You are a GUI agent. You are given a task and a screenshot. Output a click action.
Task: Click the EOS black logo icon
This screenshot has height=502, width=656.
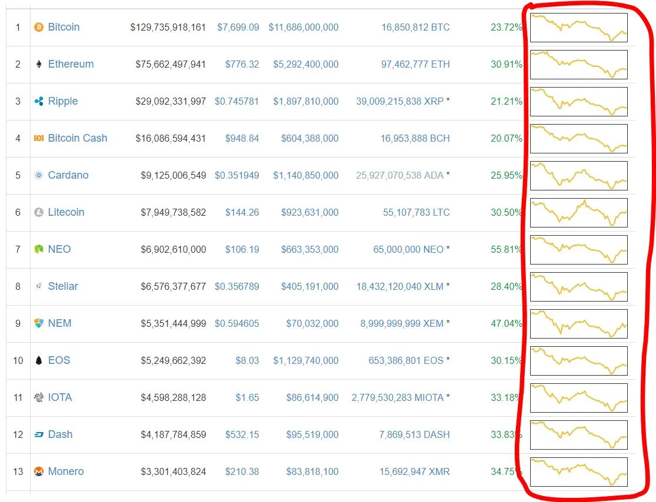pos(38,360)
